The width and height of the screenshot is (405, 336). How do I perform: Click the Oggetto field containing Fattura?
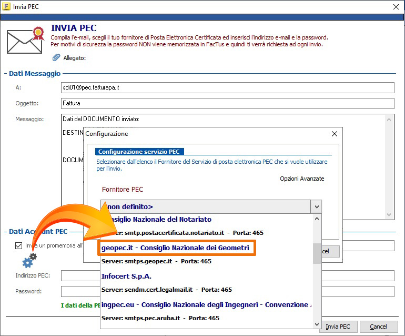coord(228,103)
